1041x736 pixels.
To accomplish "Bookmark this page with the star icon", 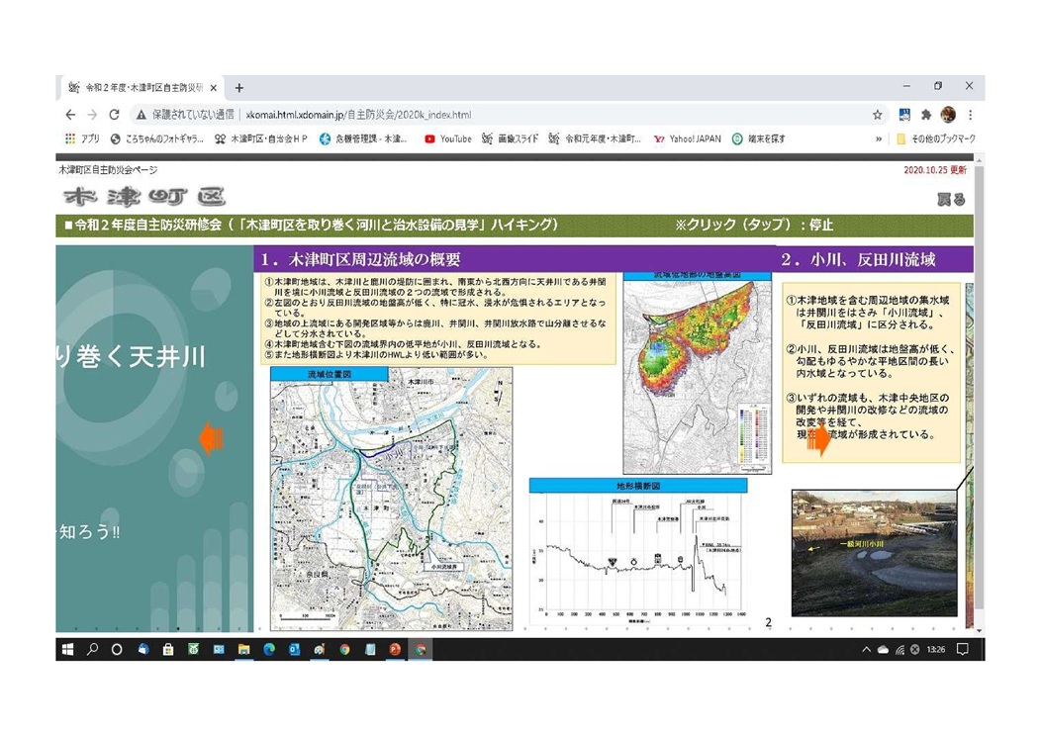I will [x=877, y=115].
